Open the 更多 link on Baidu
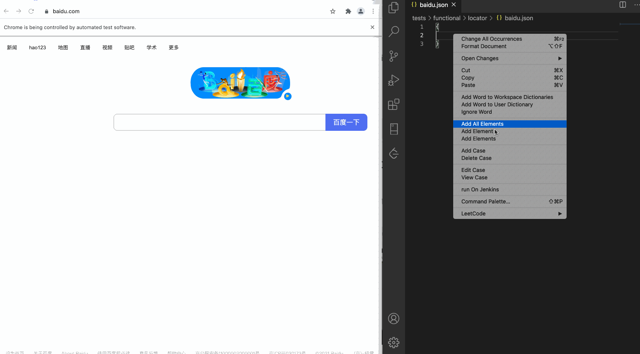 [174, 47]
